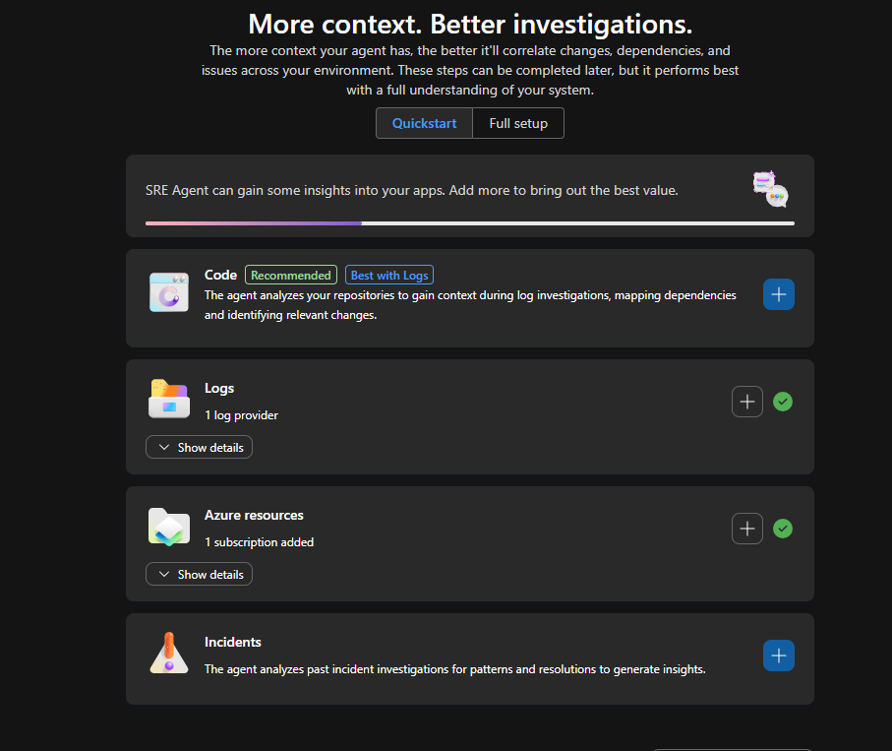This screenshot has width=892, height=751.
Task: Click the Code description about analyzing repositories
Action: pyautogui.click(x=470, y=304)
